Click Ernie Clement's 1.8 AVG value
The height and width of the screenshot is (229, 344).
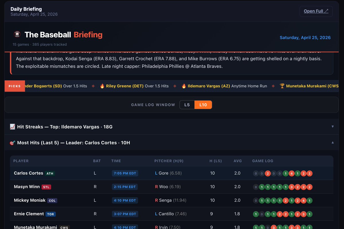(x=237, y=214)
